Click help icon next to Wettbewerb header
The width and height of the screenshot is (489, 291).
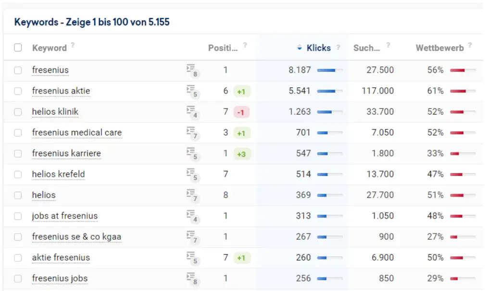point(470,45)
